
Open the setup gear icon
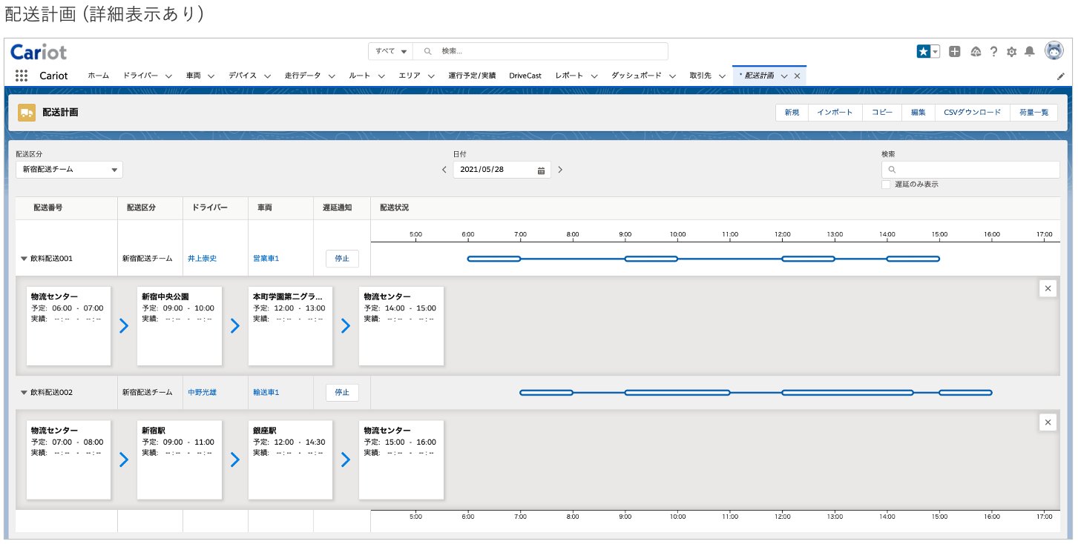tap(1011, 52)
